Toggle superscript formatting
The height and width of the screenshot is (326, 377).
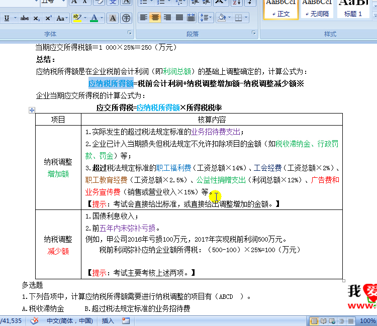(48, 18)
